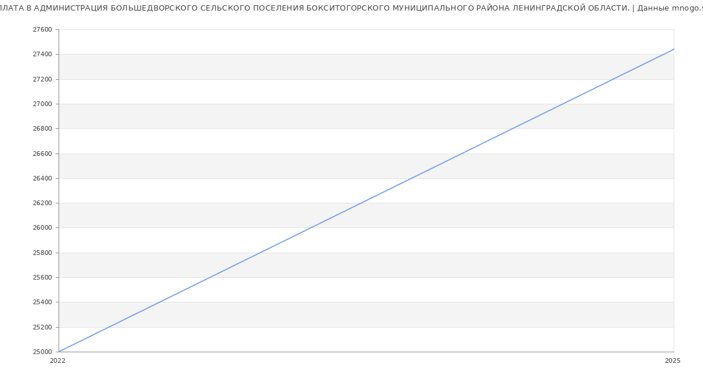Screen dimensions: 703x381
Task: Click the 25000 y-axis baseline label
Action: [x=42, y=352]
